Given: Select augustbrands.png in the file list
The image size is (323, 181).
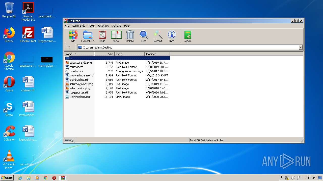Looking at the screenshot, I should (80, 63).
